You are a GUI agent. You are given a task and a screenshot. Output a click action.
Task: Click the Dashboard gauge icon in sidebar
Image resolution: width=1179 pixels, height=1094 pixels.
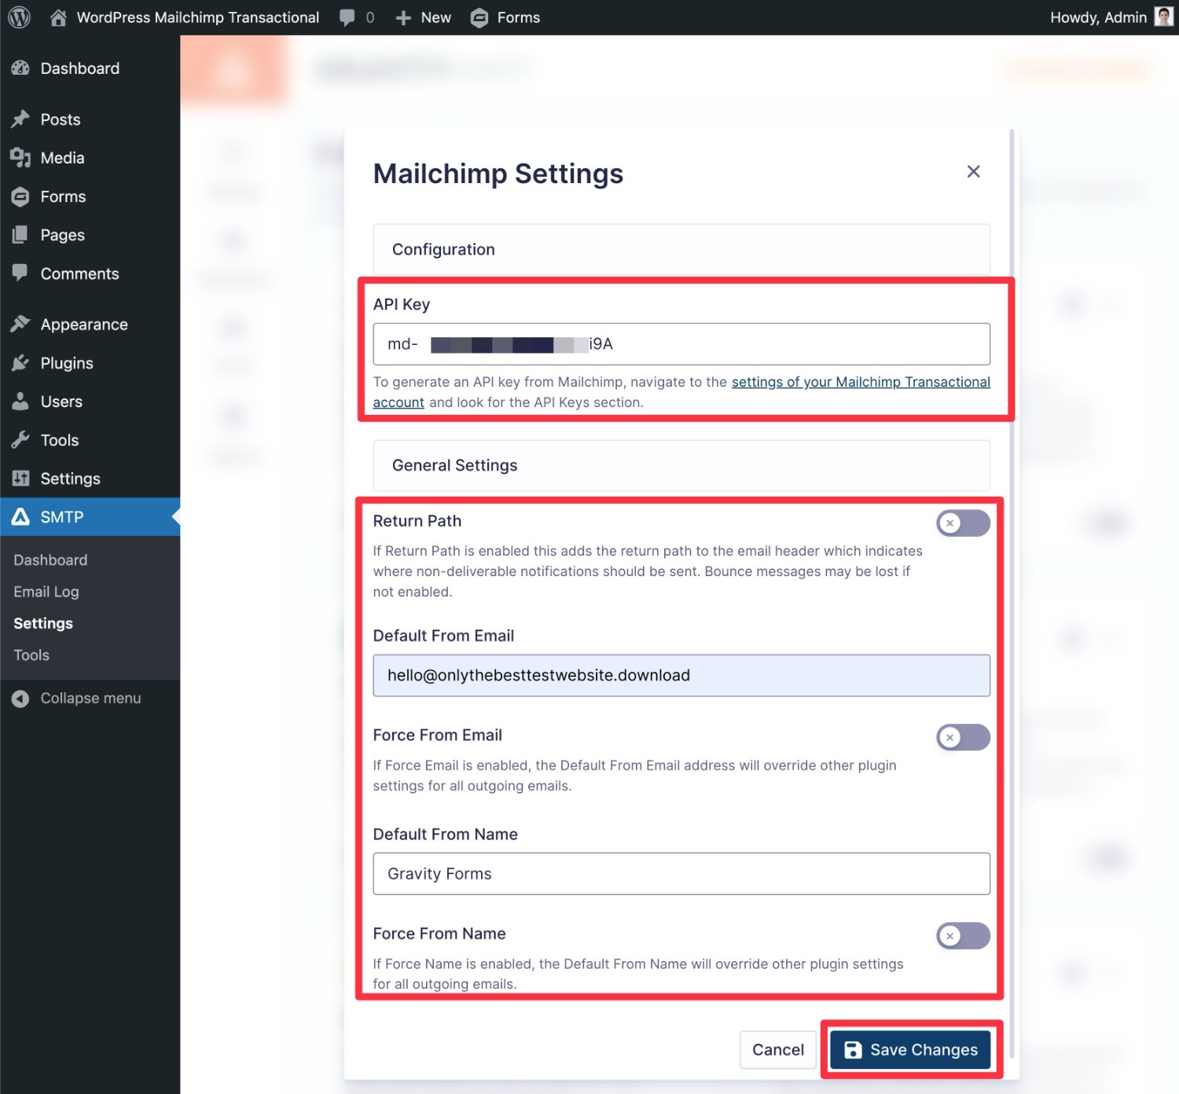20,68
